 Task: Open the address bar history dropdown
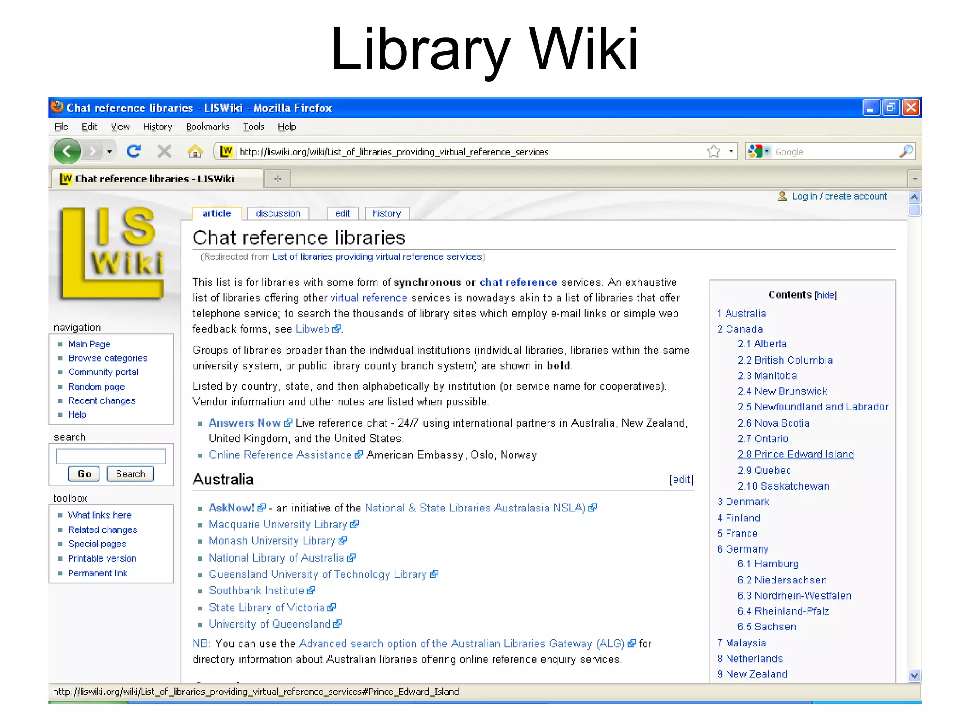point(731,152)
